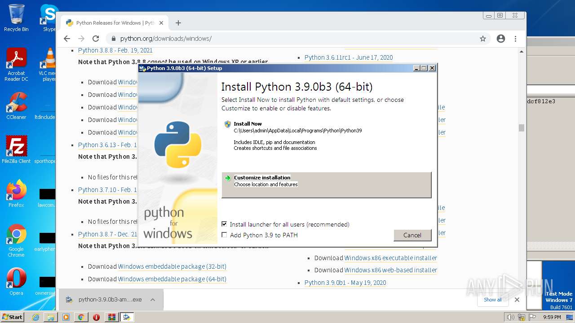Open the Chrome profile avatar
Screen dimensions: 575x323
point(501,39)
